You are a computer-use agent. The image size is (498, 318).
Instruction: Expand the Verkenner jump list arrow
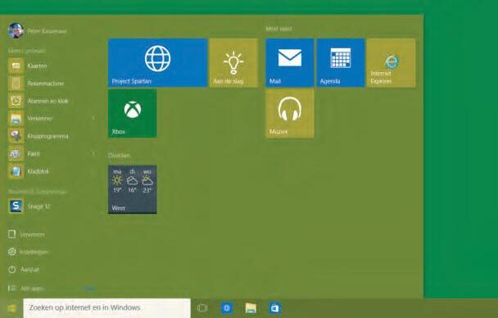tap(93, 118)
